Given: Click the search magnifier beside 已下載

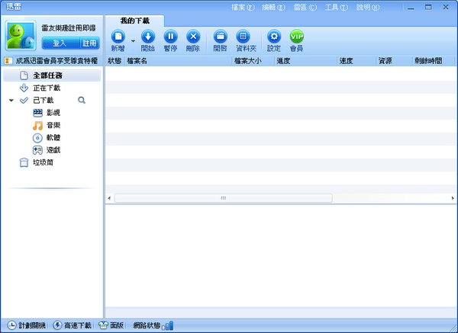Looking at the screenshot, I should (82, 101).
